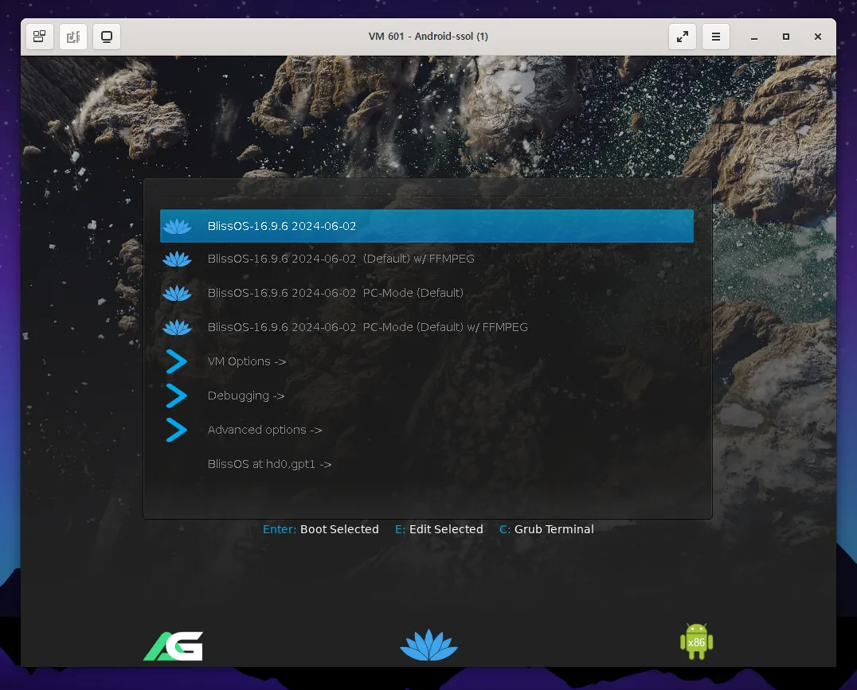The image size is (857, 690).
Task: Open the hamburger menu in the titlebar
Action: 715,36
